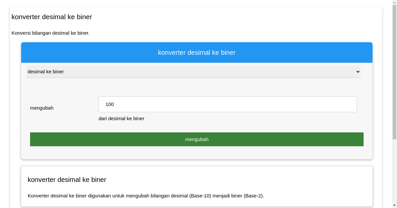
Task: Select the "desimal ke biner" combo box
Action: click(194, 72)
